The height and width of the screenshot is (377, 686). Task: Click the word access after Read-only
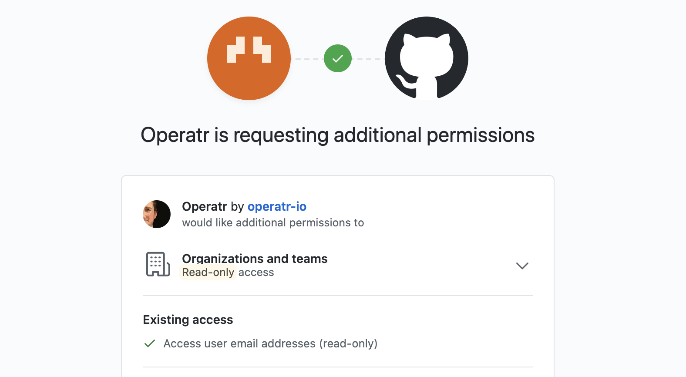pyautogui.click(x=256, y=273)
